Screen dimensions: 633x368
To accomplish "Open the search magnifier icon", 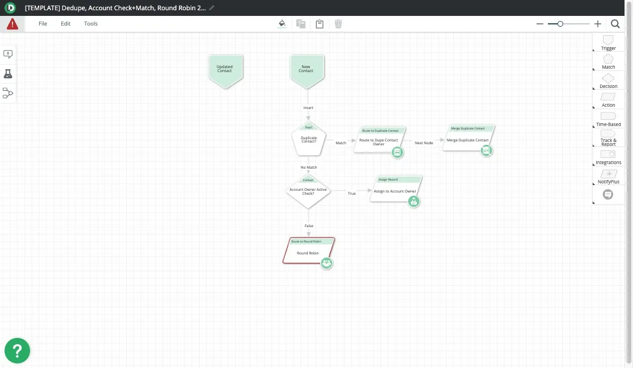I will 615,24.
